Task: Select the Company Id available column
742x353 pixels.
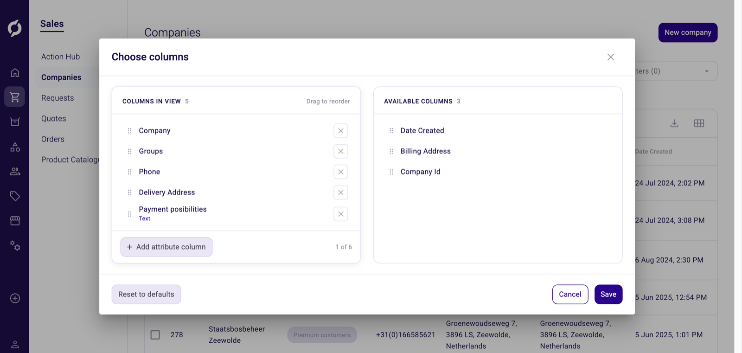Action: click(421, 172)
